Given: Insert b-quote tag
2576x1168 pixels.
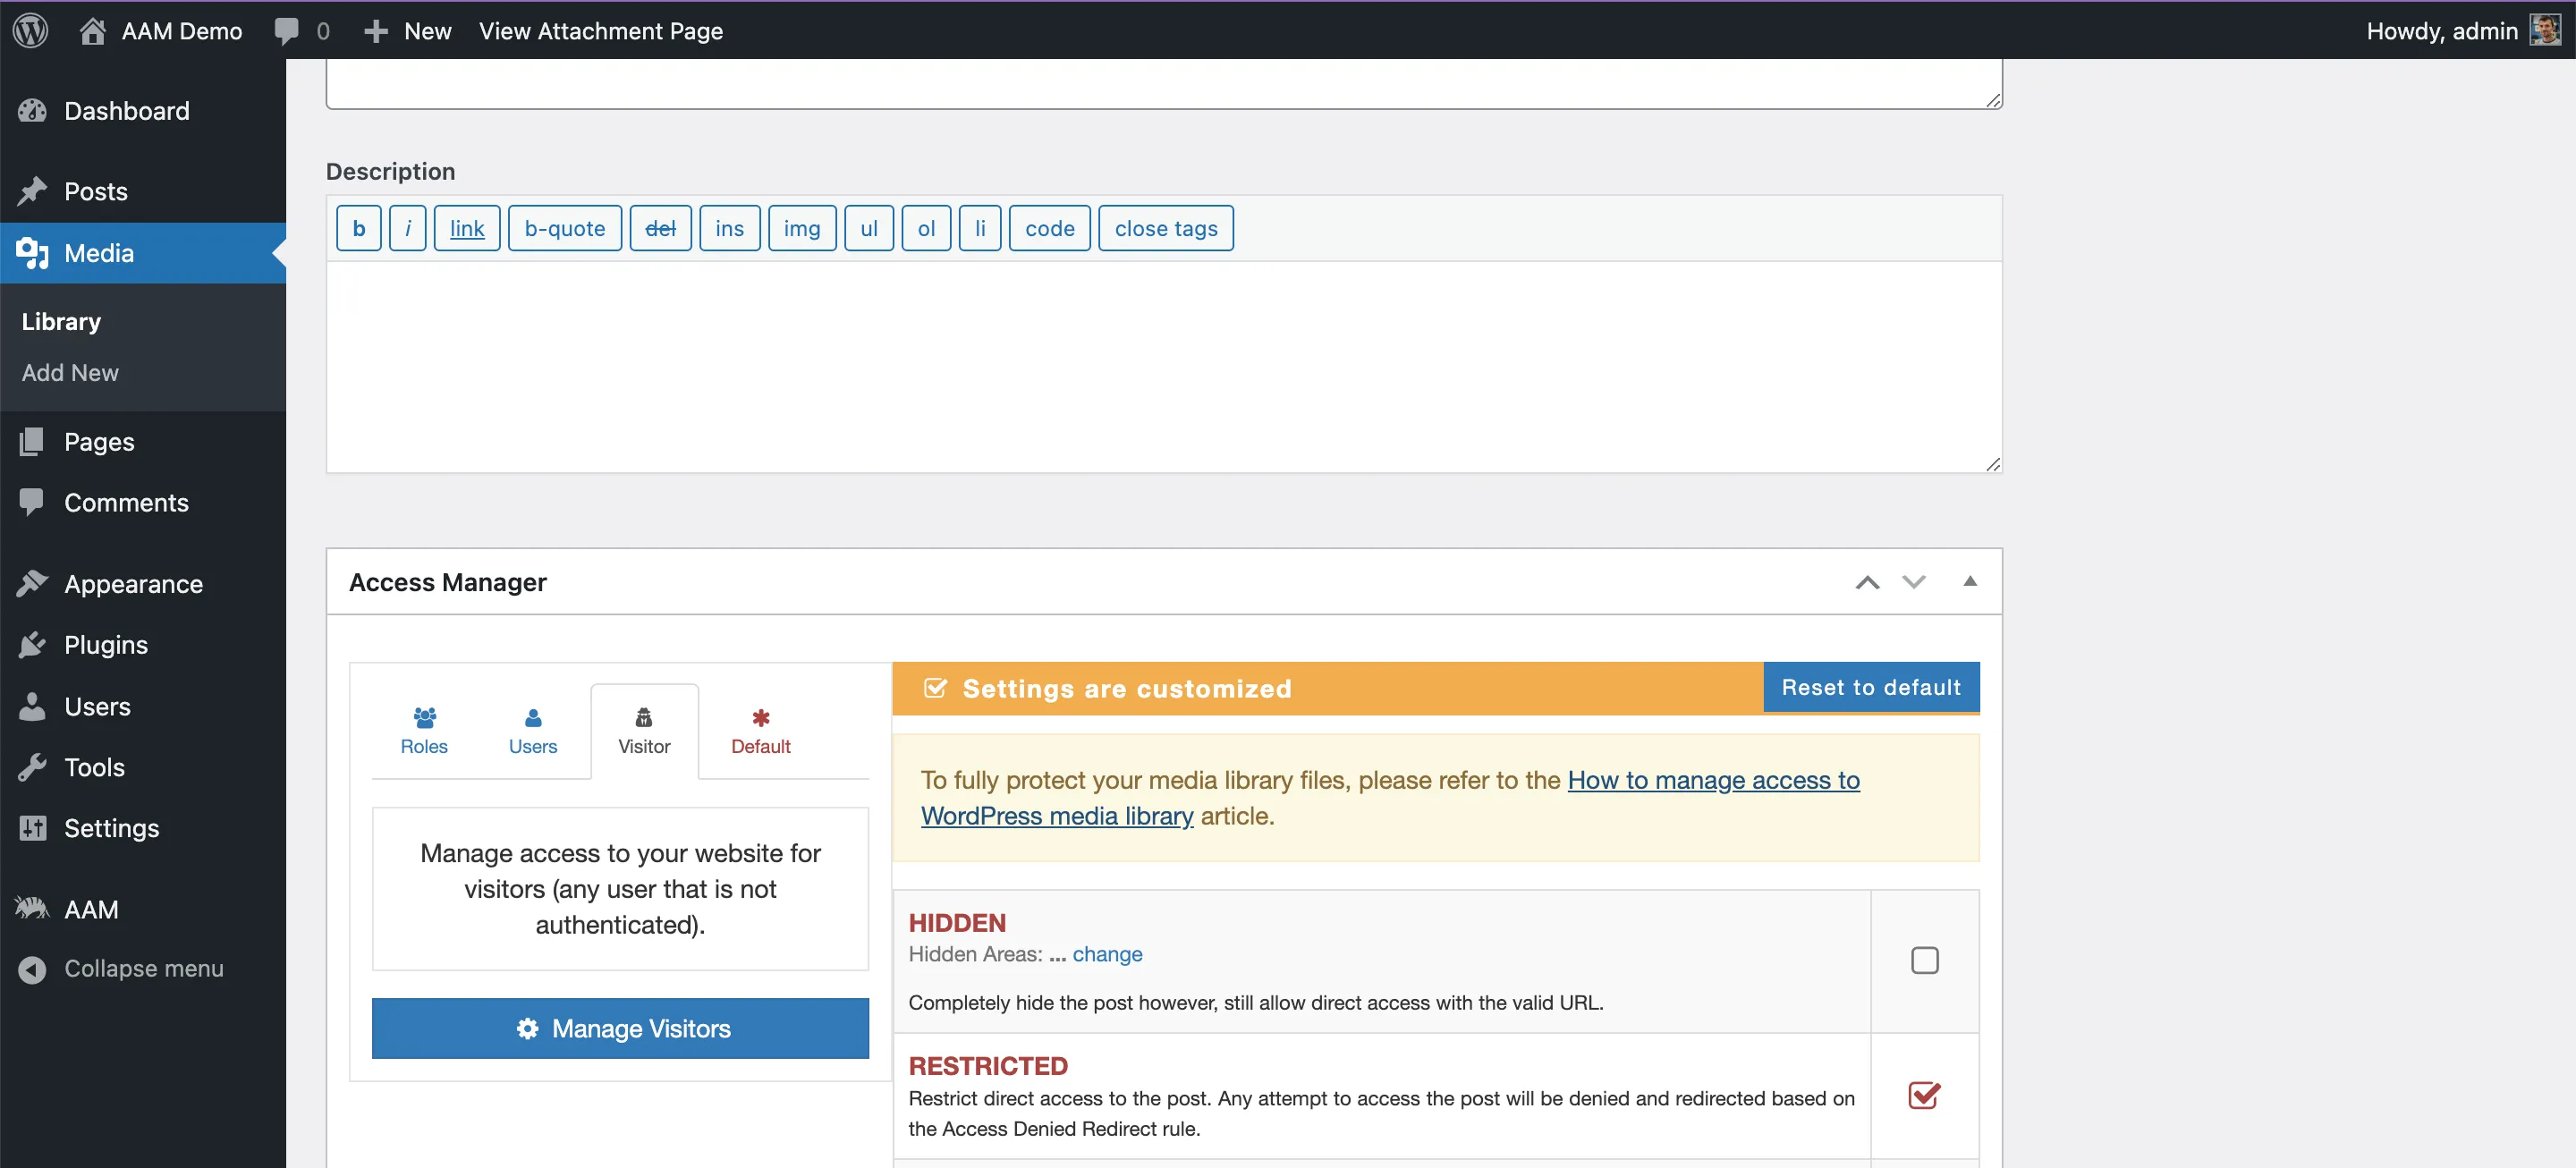Looking at the screenshot, I should (x=565, y=228).
